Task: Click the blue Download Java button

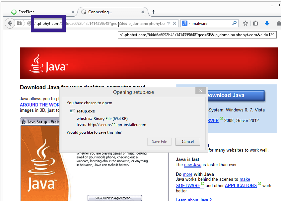Action: point(236,96)
